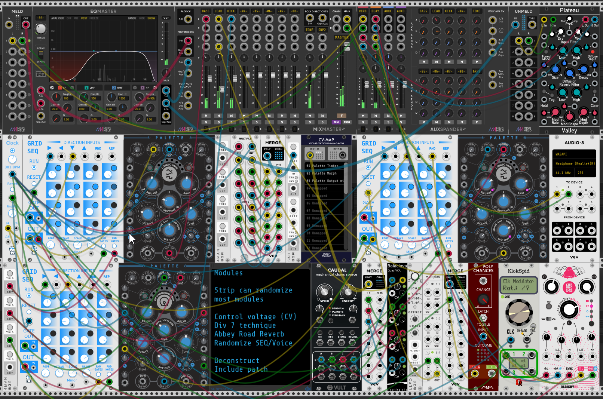Viewport: 603px width, 399px height.
Task: Click the master fade F button on MixMaster
Action: coord(342,116)
